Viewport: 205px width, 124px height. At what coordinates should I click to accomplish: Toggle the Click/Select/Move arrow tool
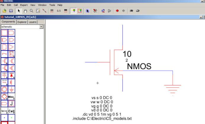[x=19, y=11]
